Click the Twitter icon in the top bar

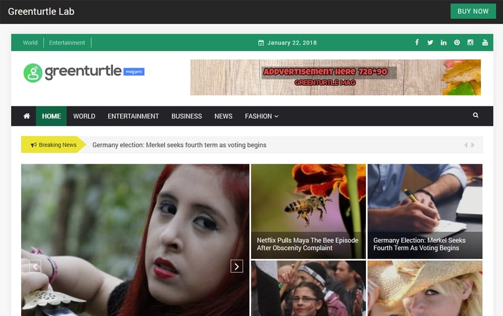click(x=430, y=42)
